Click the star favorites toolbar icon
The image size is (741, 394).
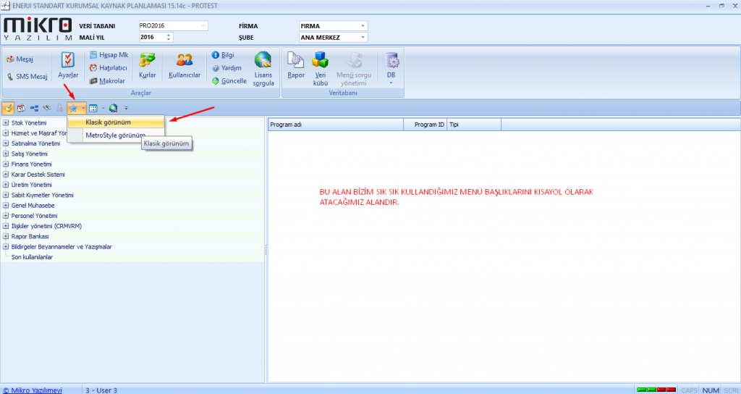[x=73, y=108]
